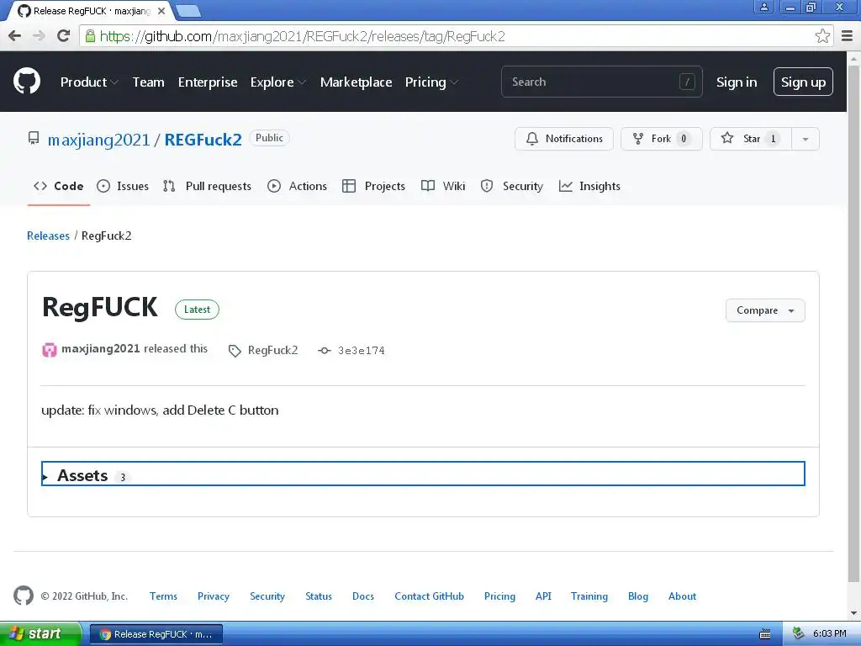The image size is (861, 646).
Task: Open the Insights tab
Action: [x=589, y=186]
